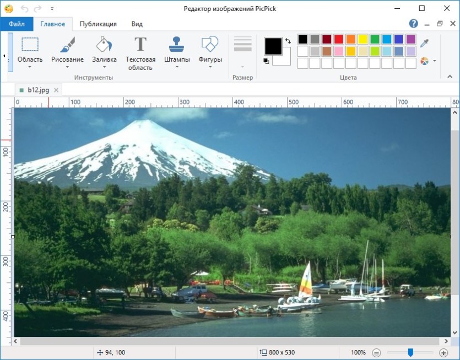Viewport: 460px width, 360px height.
Task: Pick the brown swatch in second row
Action: [x=327, y=51]
